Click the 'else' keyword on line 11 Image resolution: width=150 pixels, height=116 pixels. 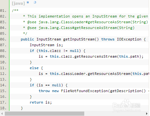click(x=34, y=68)
